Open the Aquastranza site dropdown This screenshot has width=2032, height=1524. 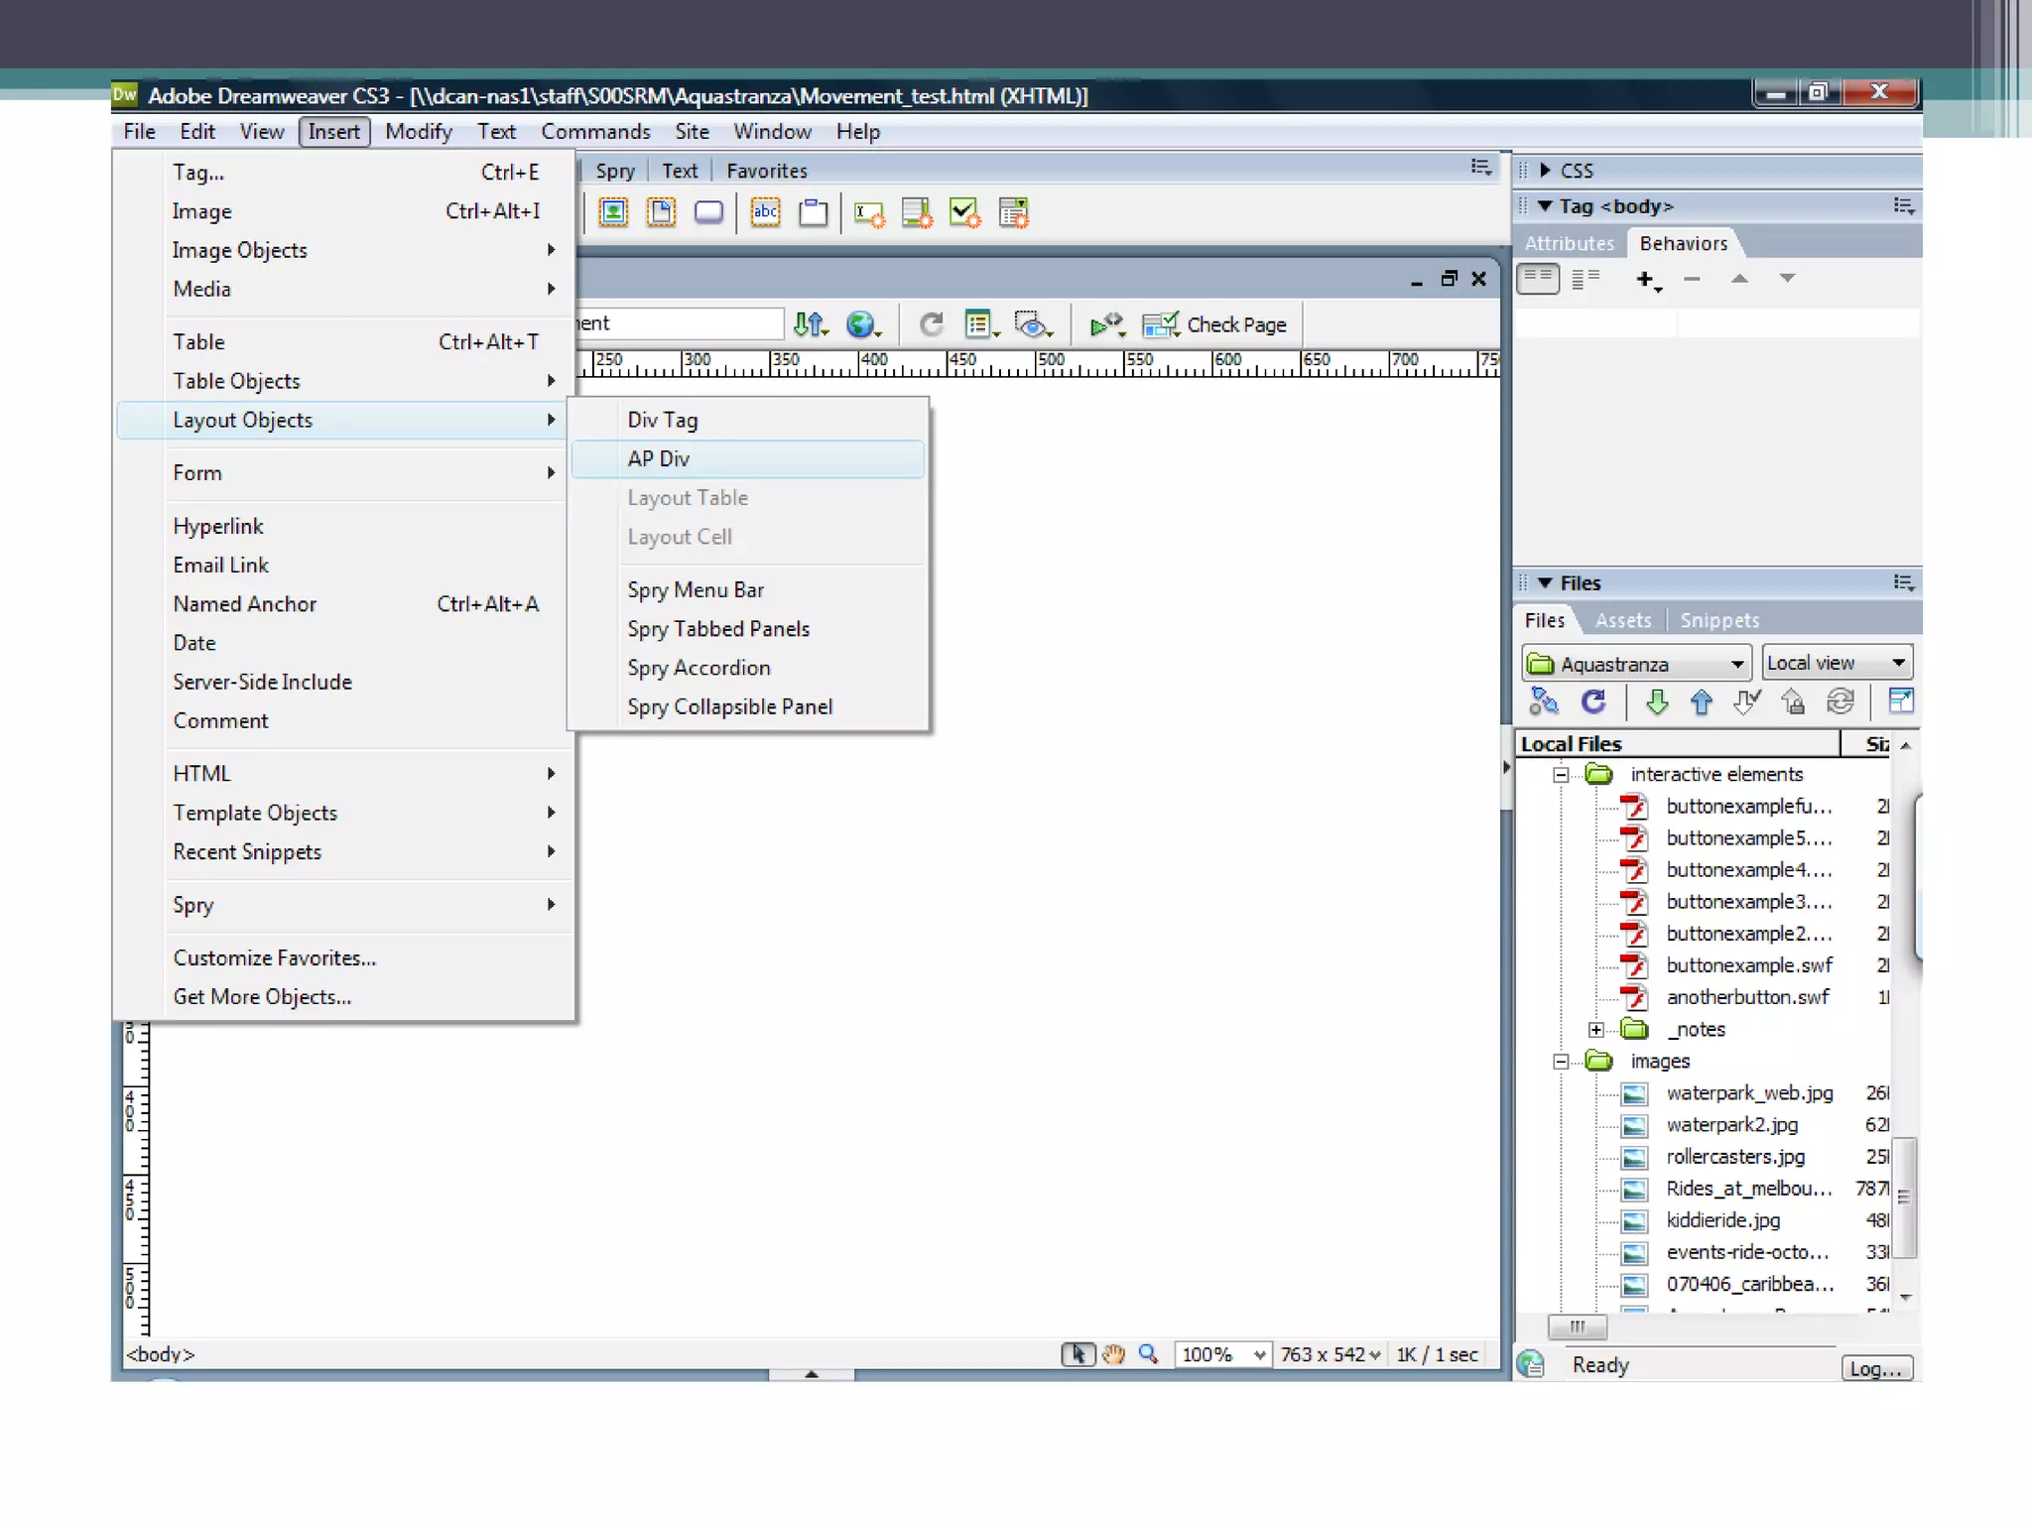pyautogui.click(x=1635, y=663)
